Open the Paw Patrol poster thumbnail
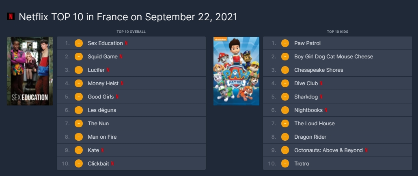The height and width of the screenshot is (176, 418). pos(236,71)
